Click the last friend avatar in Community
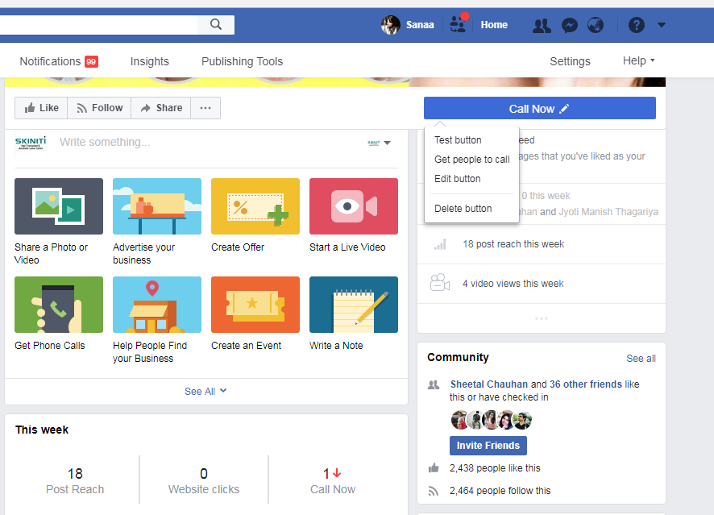This screenshot has height=515, width=714. [522, 420]
